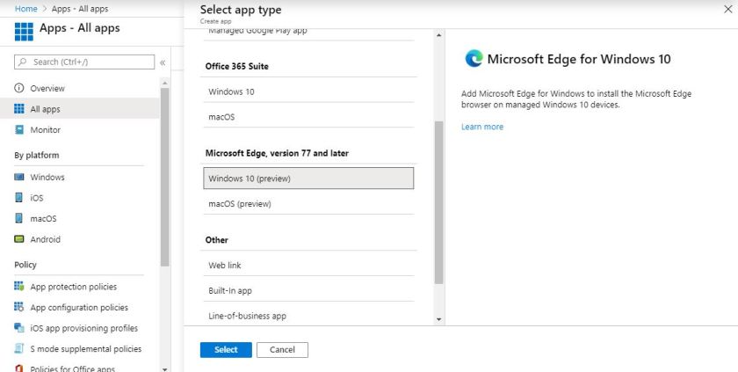The width and height of the screenshot is (738, 372).
Task: Click App protection policies icon
Action: (x=19, y=287)
